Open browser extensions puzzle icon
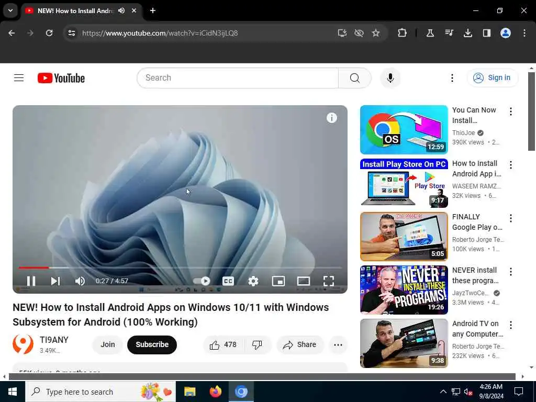The width and height of the screenshot is (536, 402). 403,33
